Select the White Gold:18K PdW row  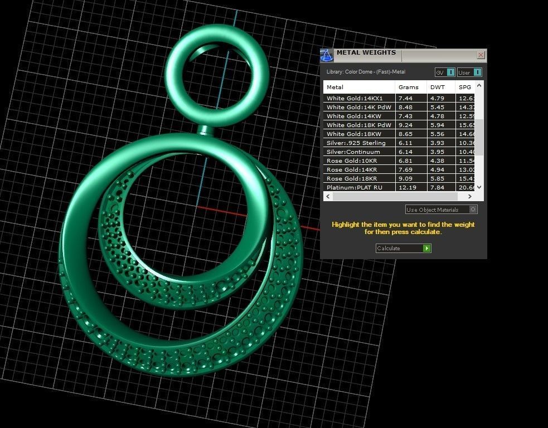(x=399, y=125)
